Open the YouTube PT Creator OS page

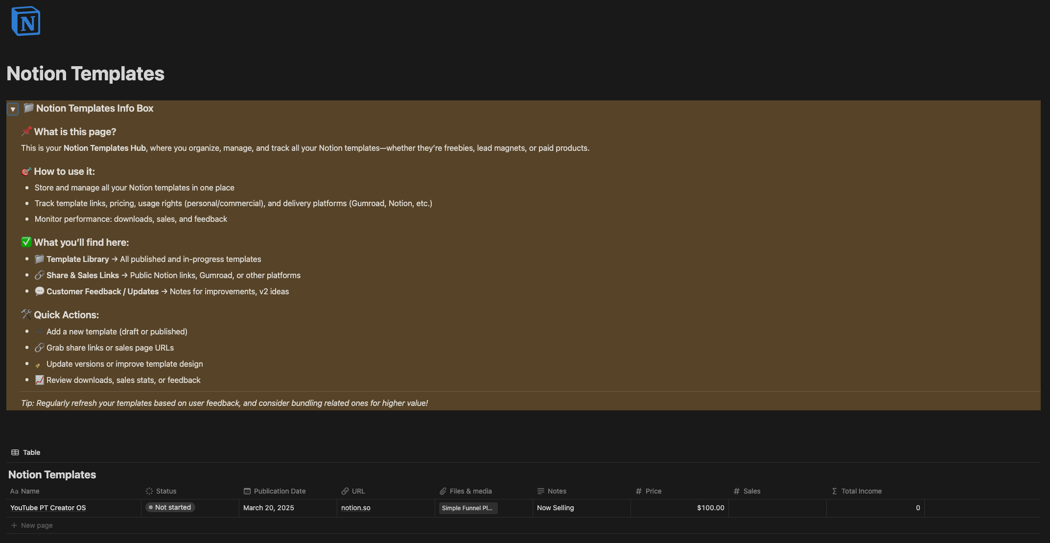tap(48, 508)
